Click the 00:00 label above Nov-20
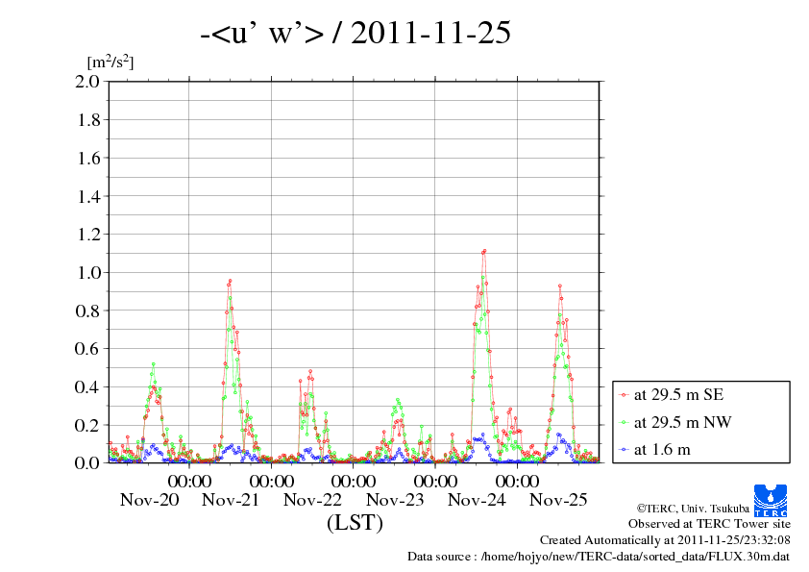Image resolution: width=809 pixels, height=572 pixels. click(x=190, y=481)
